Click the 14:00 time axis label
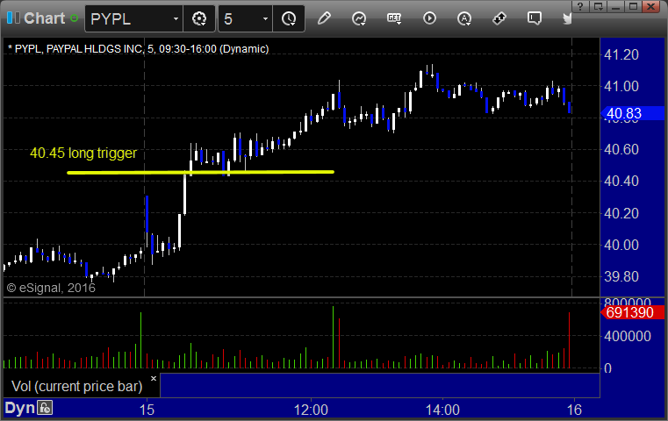 pos(442,410)
